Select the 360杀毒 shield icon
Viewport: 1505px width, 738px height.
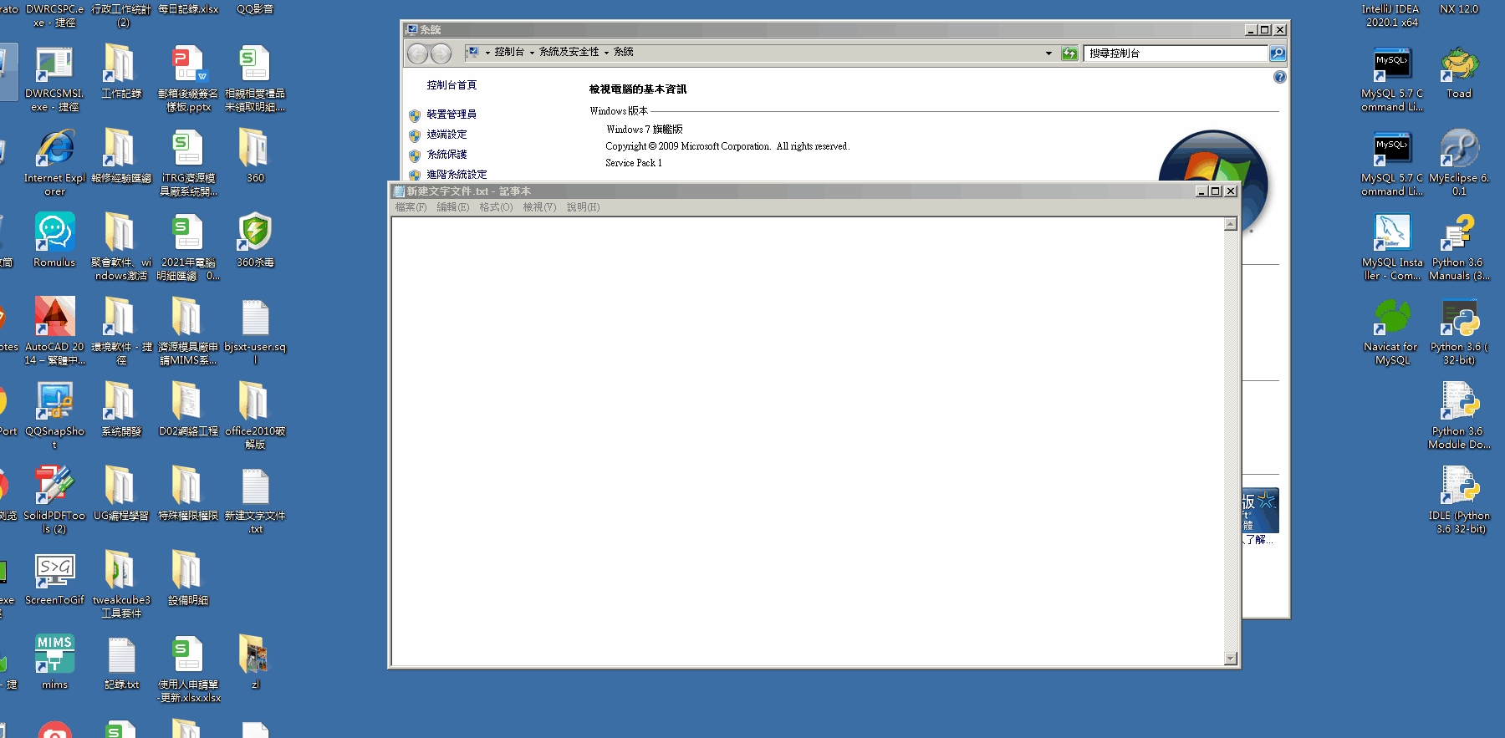click(255, 241)
